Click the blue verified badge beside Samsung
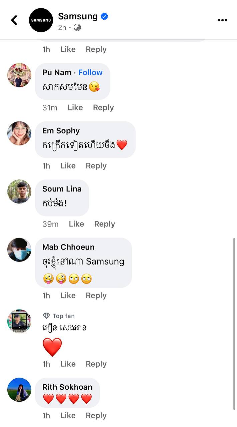The width and height of the screenshot is (237, 427). (x=104, y=16)
